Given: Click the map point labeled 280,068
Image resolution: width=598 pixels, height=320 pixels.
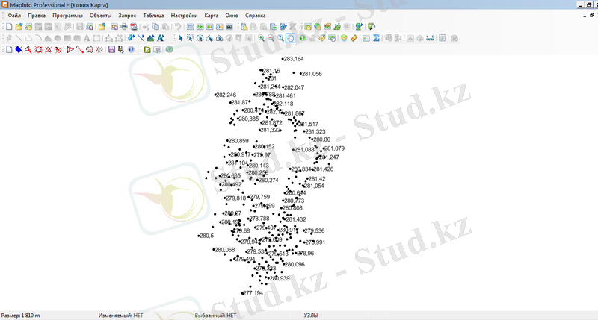Looking at the screenshot, I should pos(214,250).
